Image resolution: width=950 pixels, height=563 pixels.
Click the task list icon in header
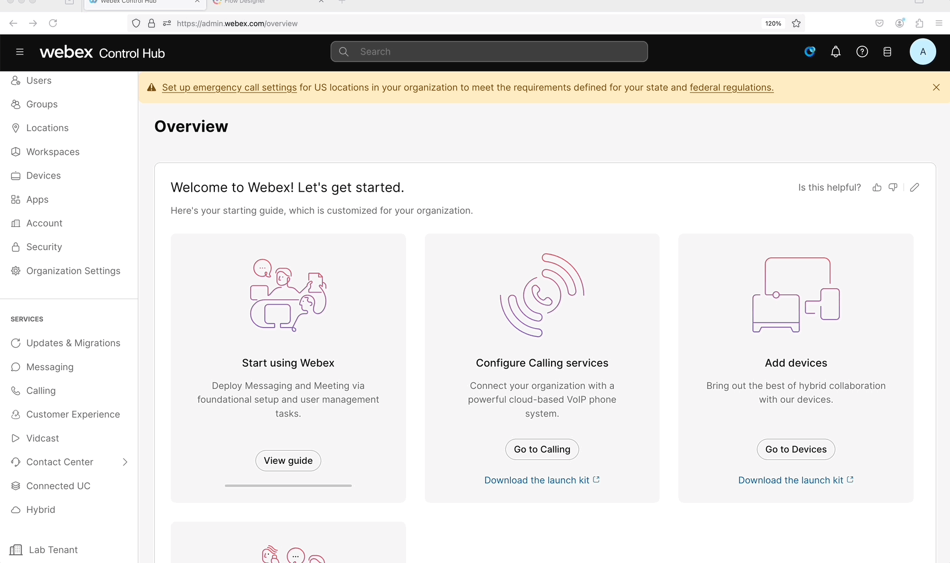[x=887, y=52]
